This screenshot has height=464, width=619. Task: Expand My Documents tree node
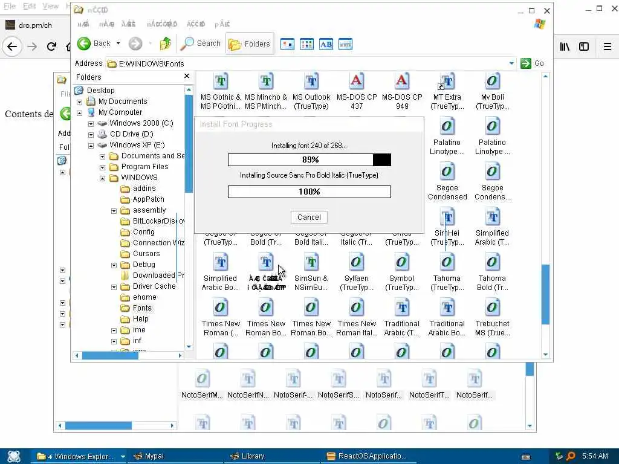79,101
